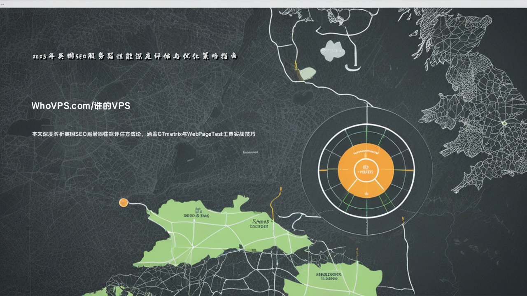
Task: Click the label text on bottom green region
Action: [328, 275]
